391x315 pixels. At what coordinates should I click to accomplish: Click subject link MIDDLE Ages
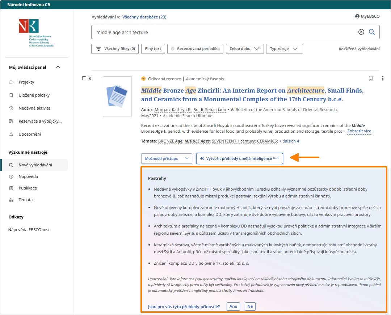[197, 141]
